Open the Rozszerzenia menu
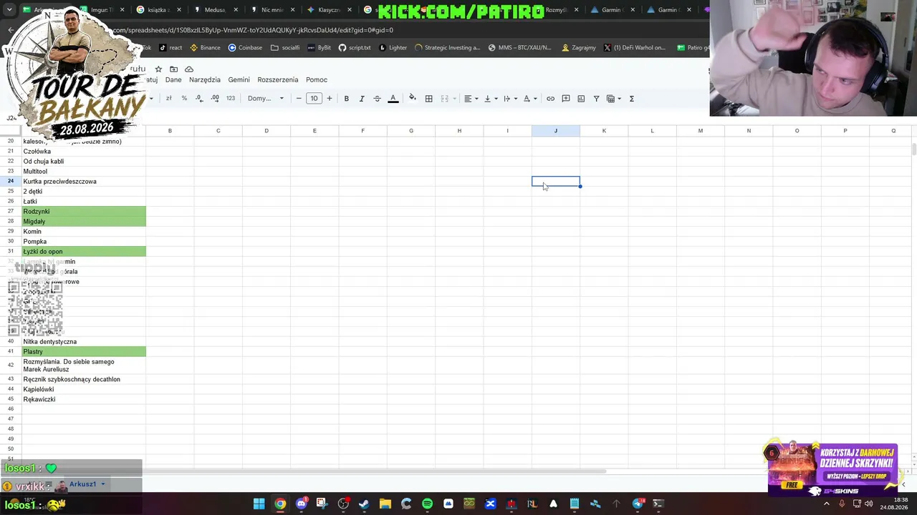This screenshot has width=917, height=515. pyautogui.click(x=278, y=80)
